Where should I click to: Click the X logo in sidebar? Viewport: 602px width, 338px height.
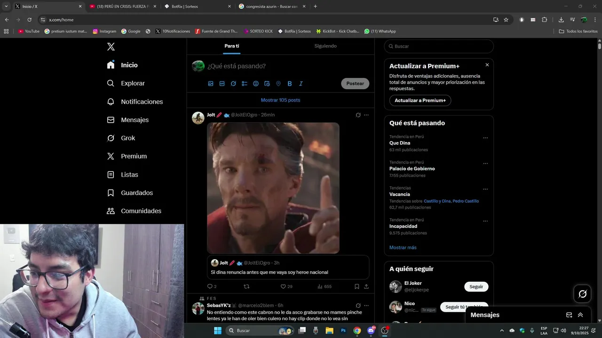(111, 46)
